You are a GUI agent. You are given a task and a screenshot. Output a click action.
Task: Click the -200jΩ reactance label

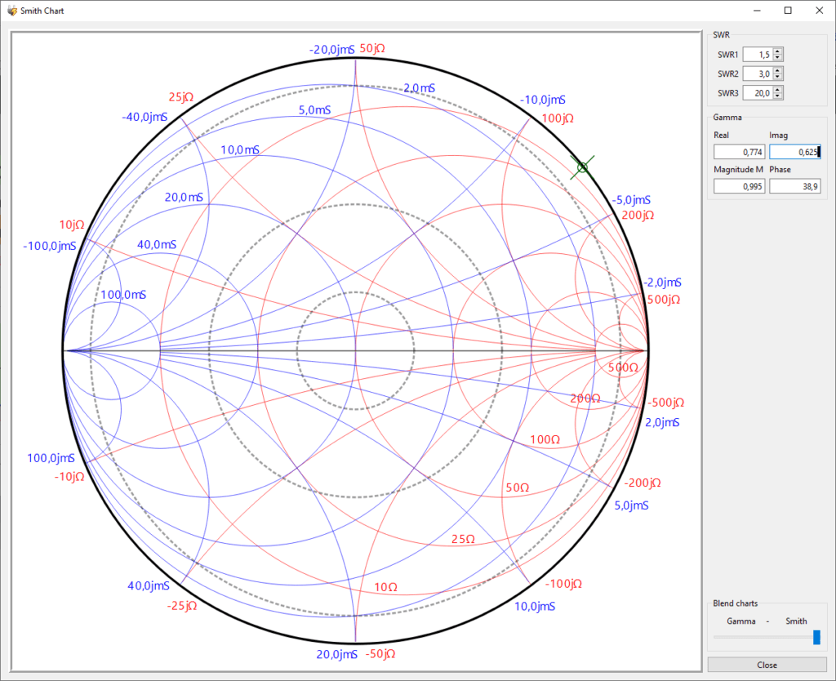click(643, 483)
